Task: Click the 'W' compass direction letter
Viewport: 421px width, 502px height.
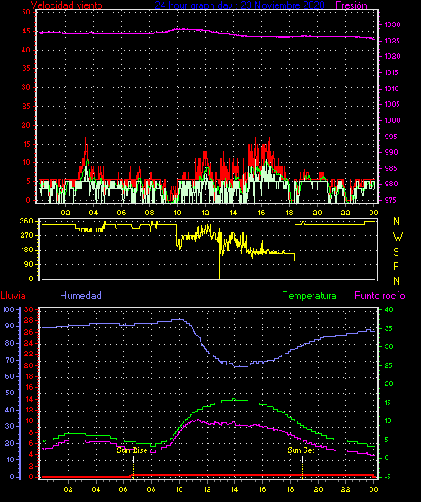Action: click(x=398, y=237)
